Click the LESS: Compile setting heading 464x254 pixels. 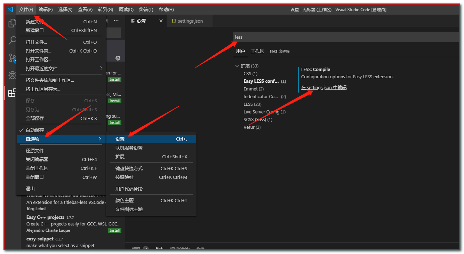click(315, 69)
